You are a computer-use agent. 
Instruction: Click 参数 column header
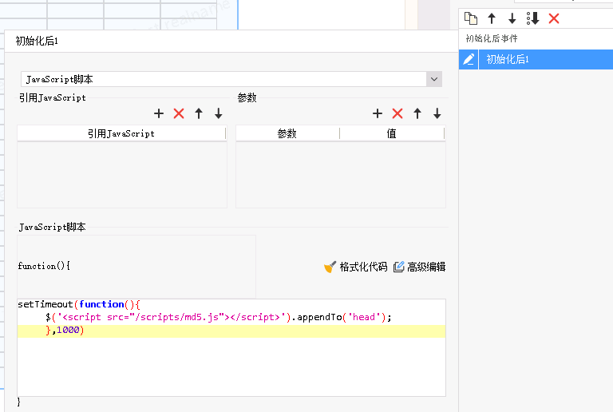pyautogui.click(x=287, y=133)
